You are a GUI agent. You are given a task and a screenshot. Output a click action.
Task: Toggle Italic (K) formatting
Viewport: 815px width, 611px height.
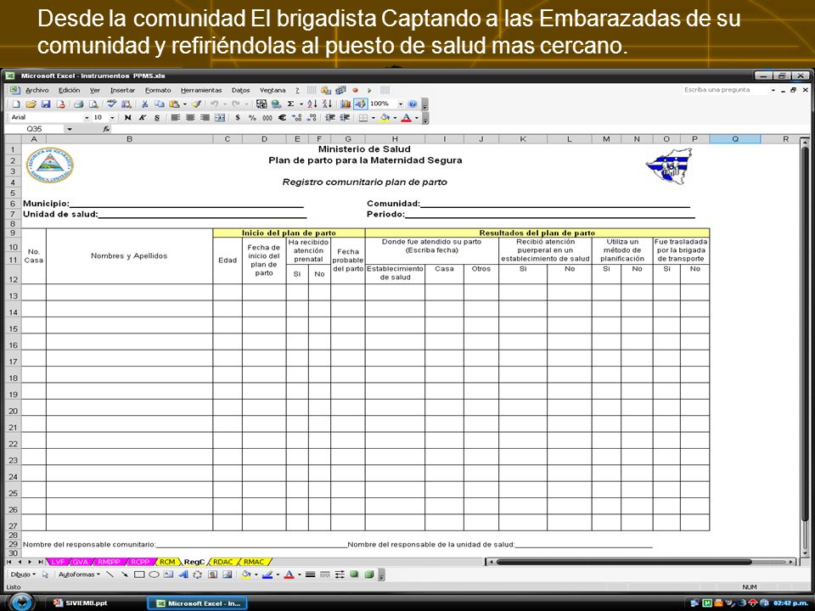(x=142, y=117)
